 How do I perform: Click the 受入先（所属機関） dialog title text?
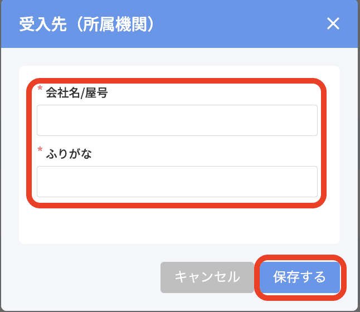click(86, 24)
